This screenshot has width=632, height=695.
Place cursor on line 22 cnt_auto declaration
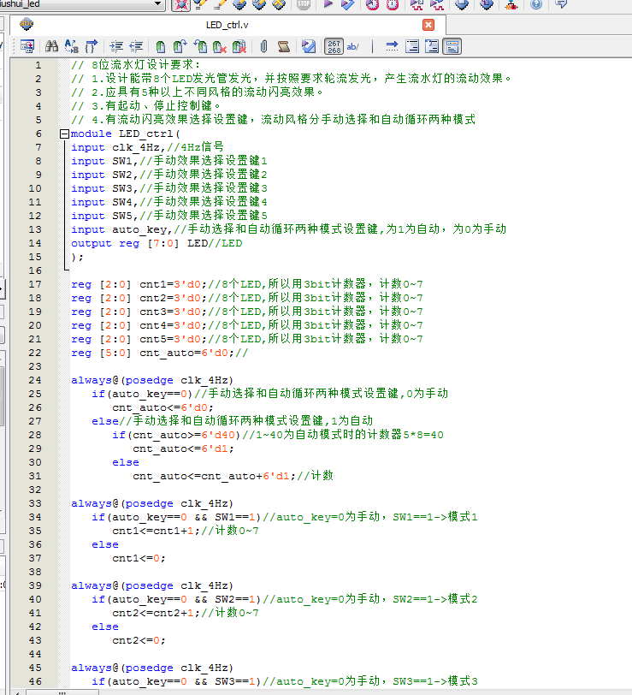(159, 353)
